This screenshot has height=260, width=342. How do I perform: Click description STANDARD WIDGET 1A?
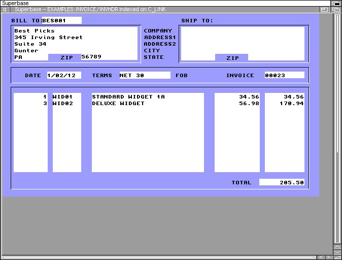[128, 96]
